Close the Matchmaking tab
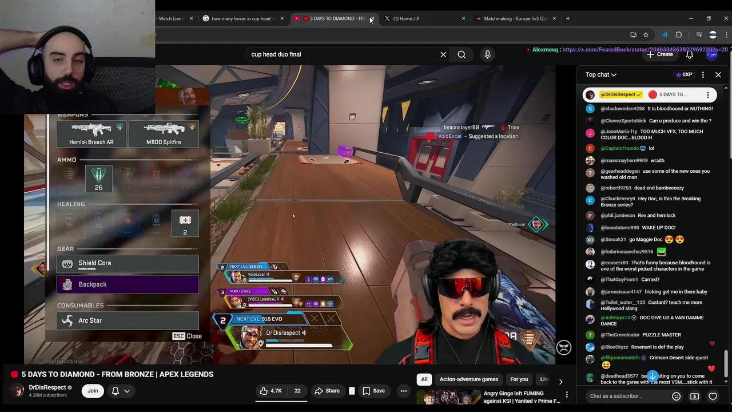This screenshot has height=412, width=732. point(554,18)
